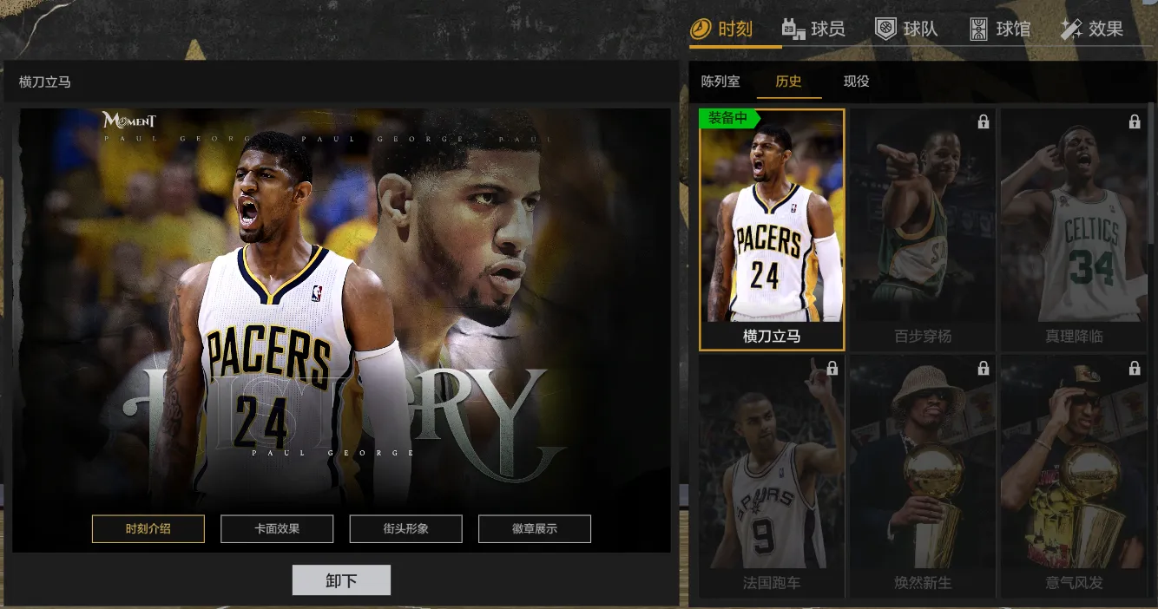The width and height of the screenshot is (1158, 609).
Task: Open the 卡面效果 preview
Action: [277, 528]
